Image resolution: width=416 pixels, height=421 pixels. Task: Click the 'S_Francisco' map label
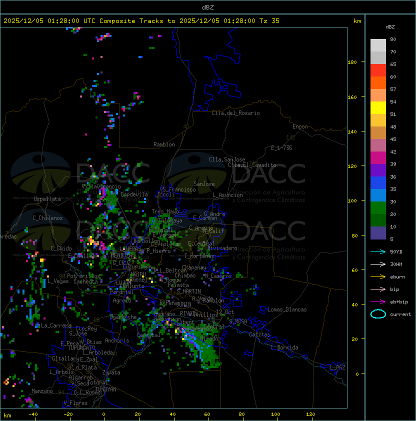coord(179,189)
